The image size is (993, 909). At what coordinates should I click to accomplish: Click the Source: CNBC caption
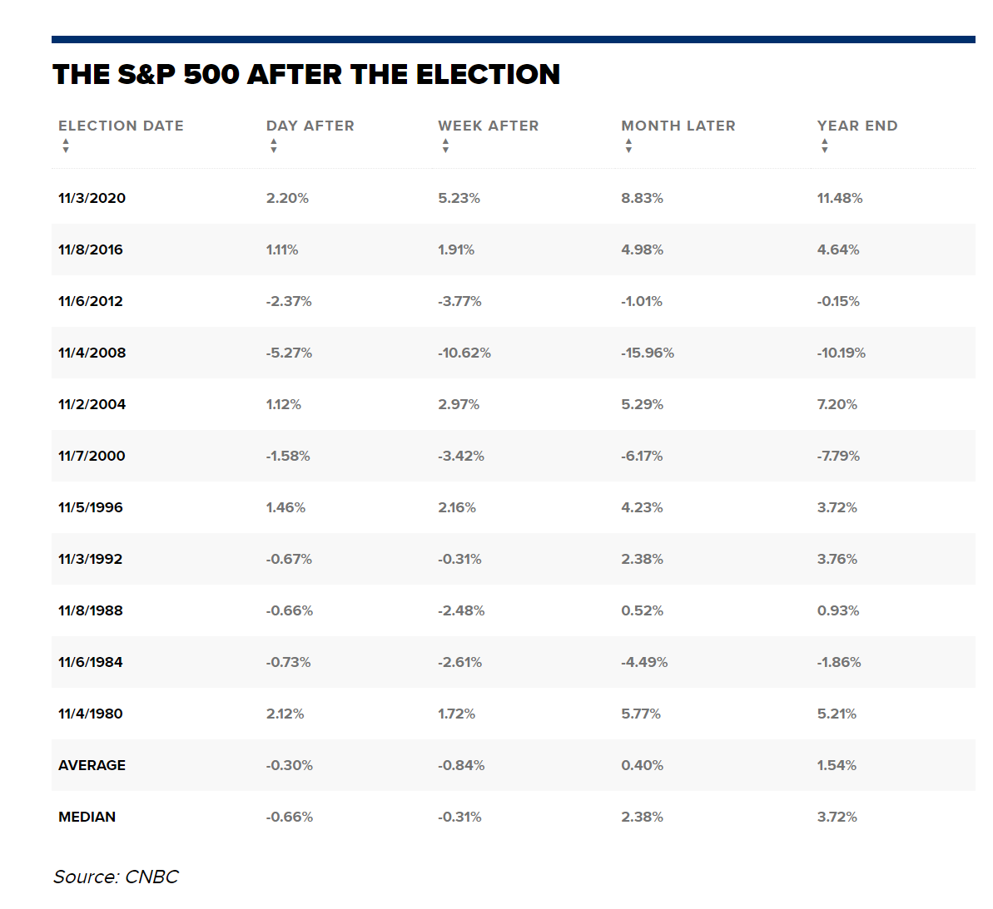116,877
